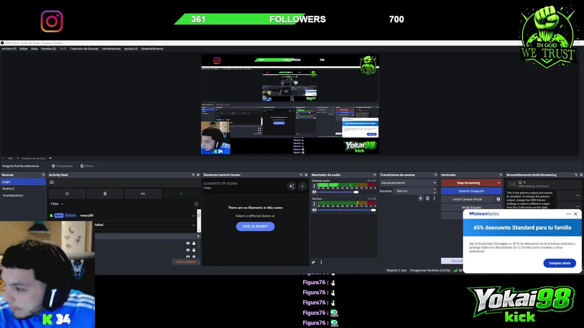Screen dimensions: 584x328
Task: Undock the Activity feed panel
Action: (x=193, y=175)
